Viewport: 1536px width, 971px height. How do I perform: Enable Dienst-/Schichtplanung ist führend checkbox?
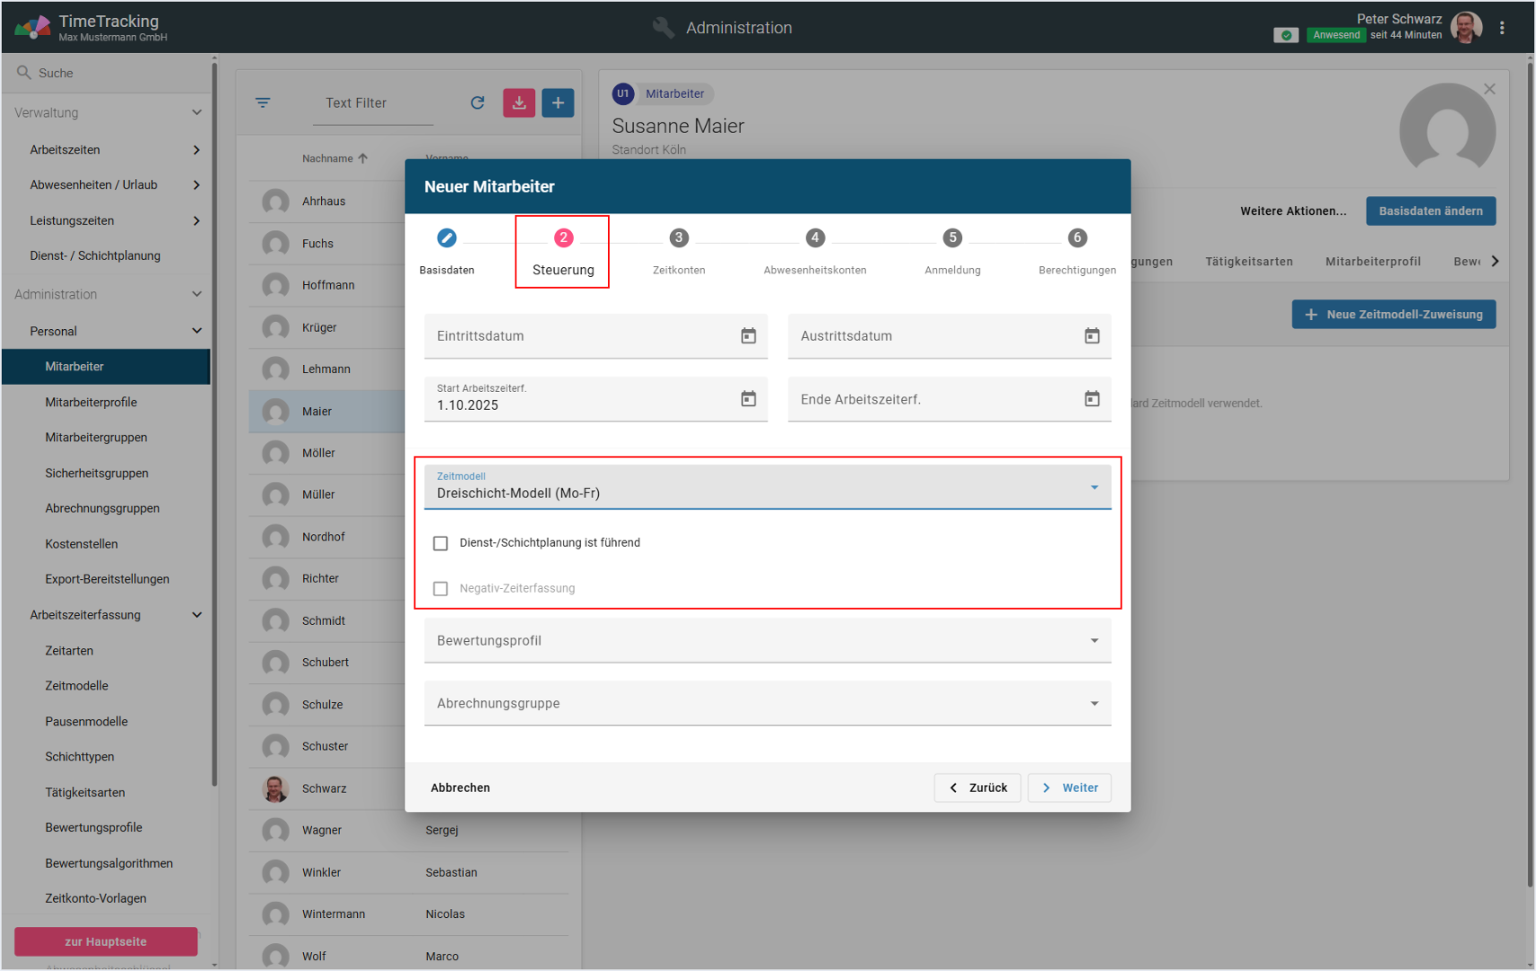441,543
